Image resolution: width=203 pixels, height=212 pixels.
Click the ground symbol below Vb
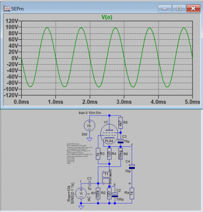(89, 139)
